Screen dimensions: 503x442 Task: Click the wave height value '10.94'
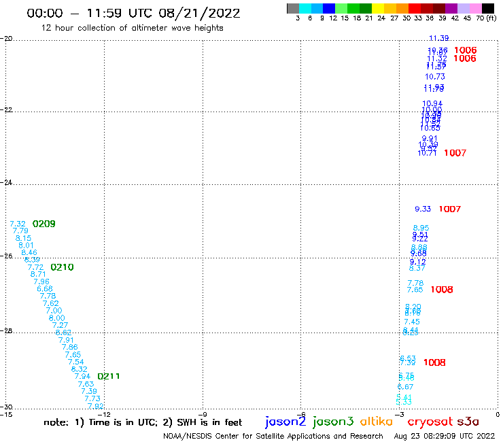click(432, 103)
